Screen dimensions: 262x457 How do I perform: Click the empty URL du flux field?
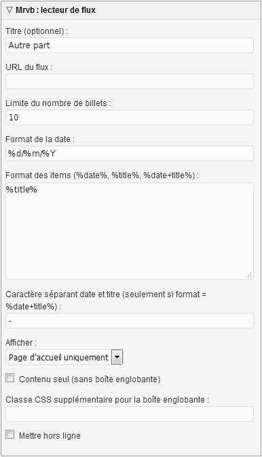coord(130,82)
